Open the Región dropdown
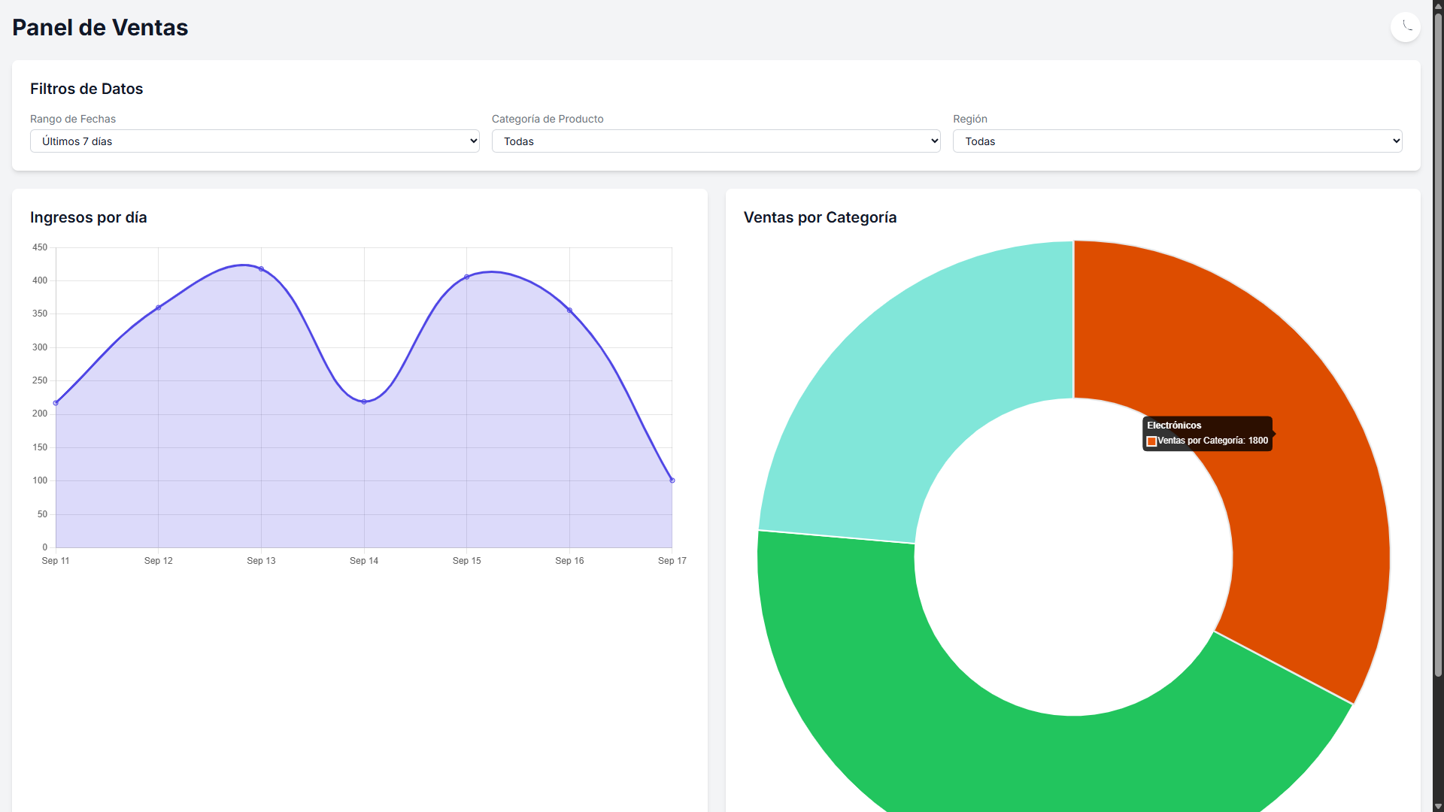This screenshot has height=812, width=1444. [x=1178, y=141]
